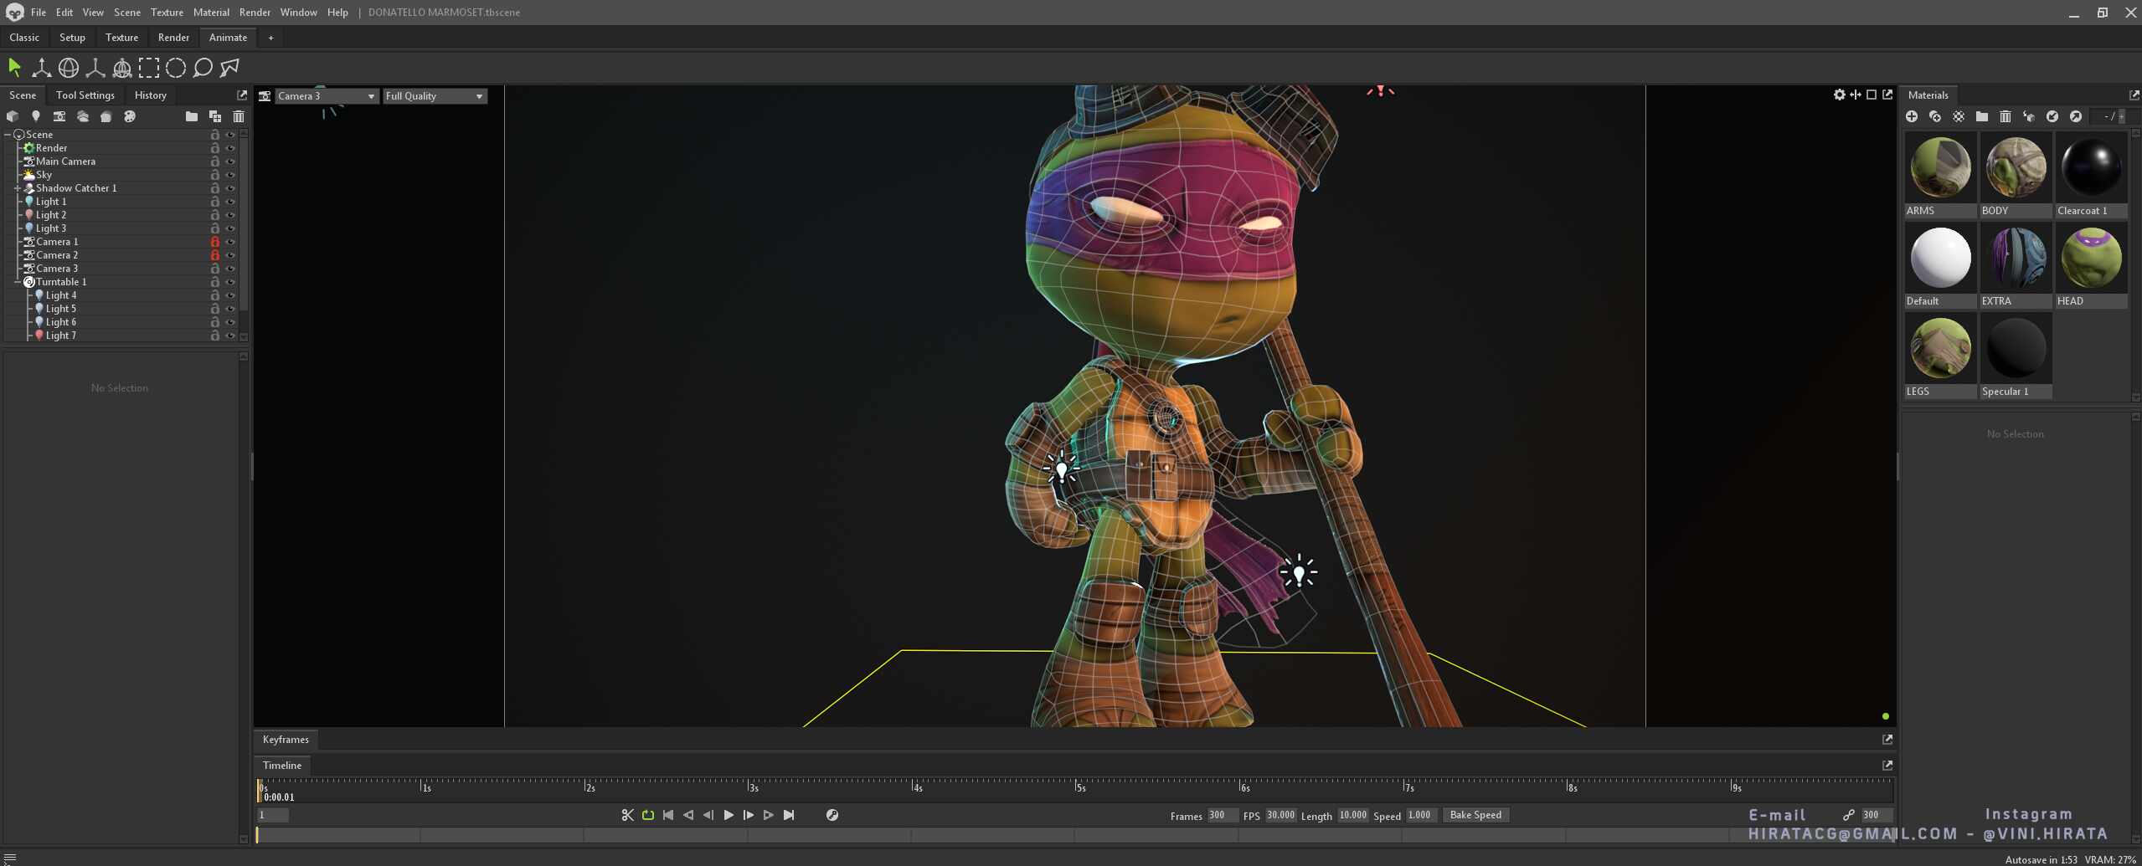Collapse the Turntable 1 tree node
Viewport: 2142px width, 866px height.
(x=18, y=282)
